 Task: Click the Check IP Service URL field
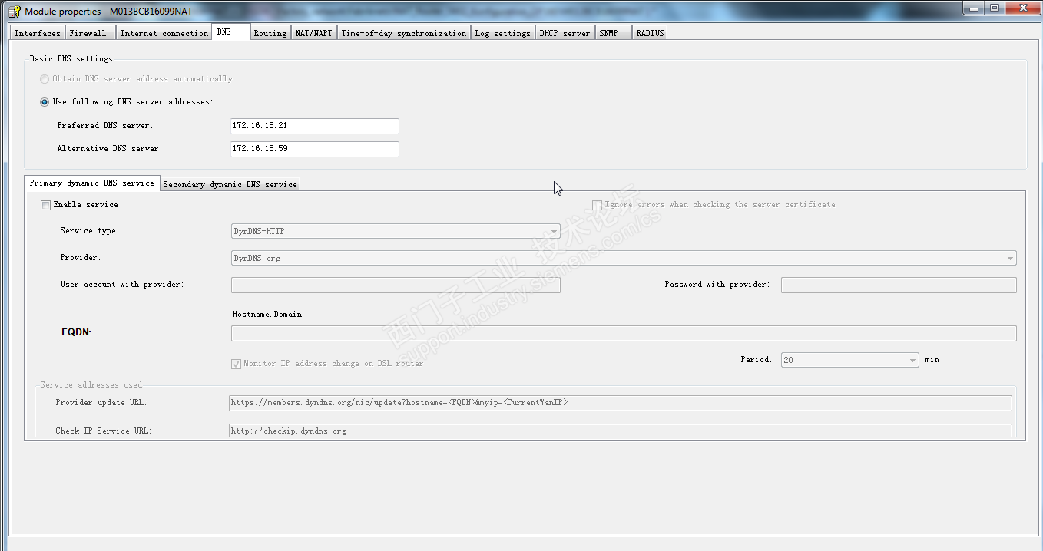point(620,431)
